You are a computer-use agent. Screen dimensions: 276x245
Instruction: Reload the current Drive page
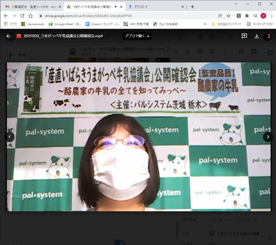(22, 16)
